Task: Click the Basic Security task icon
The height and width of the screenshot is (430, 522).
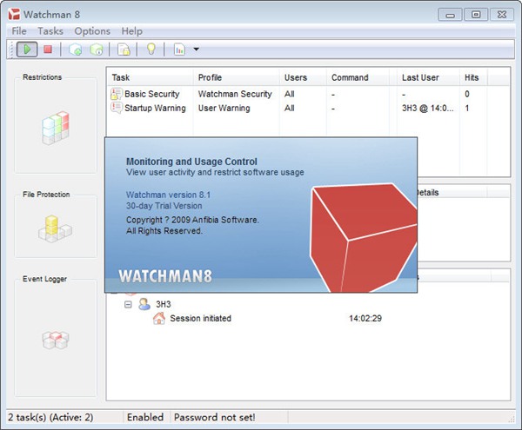Action: (117, 94)
